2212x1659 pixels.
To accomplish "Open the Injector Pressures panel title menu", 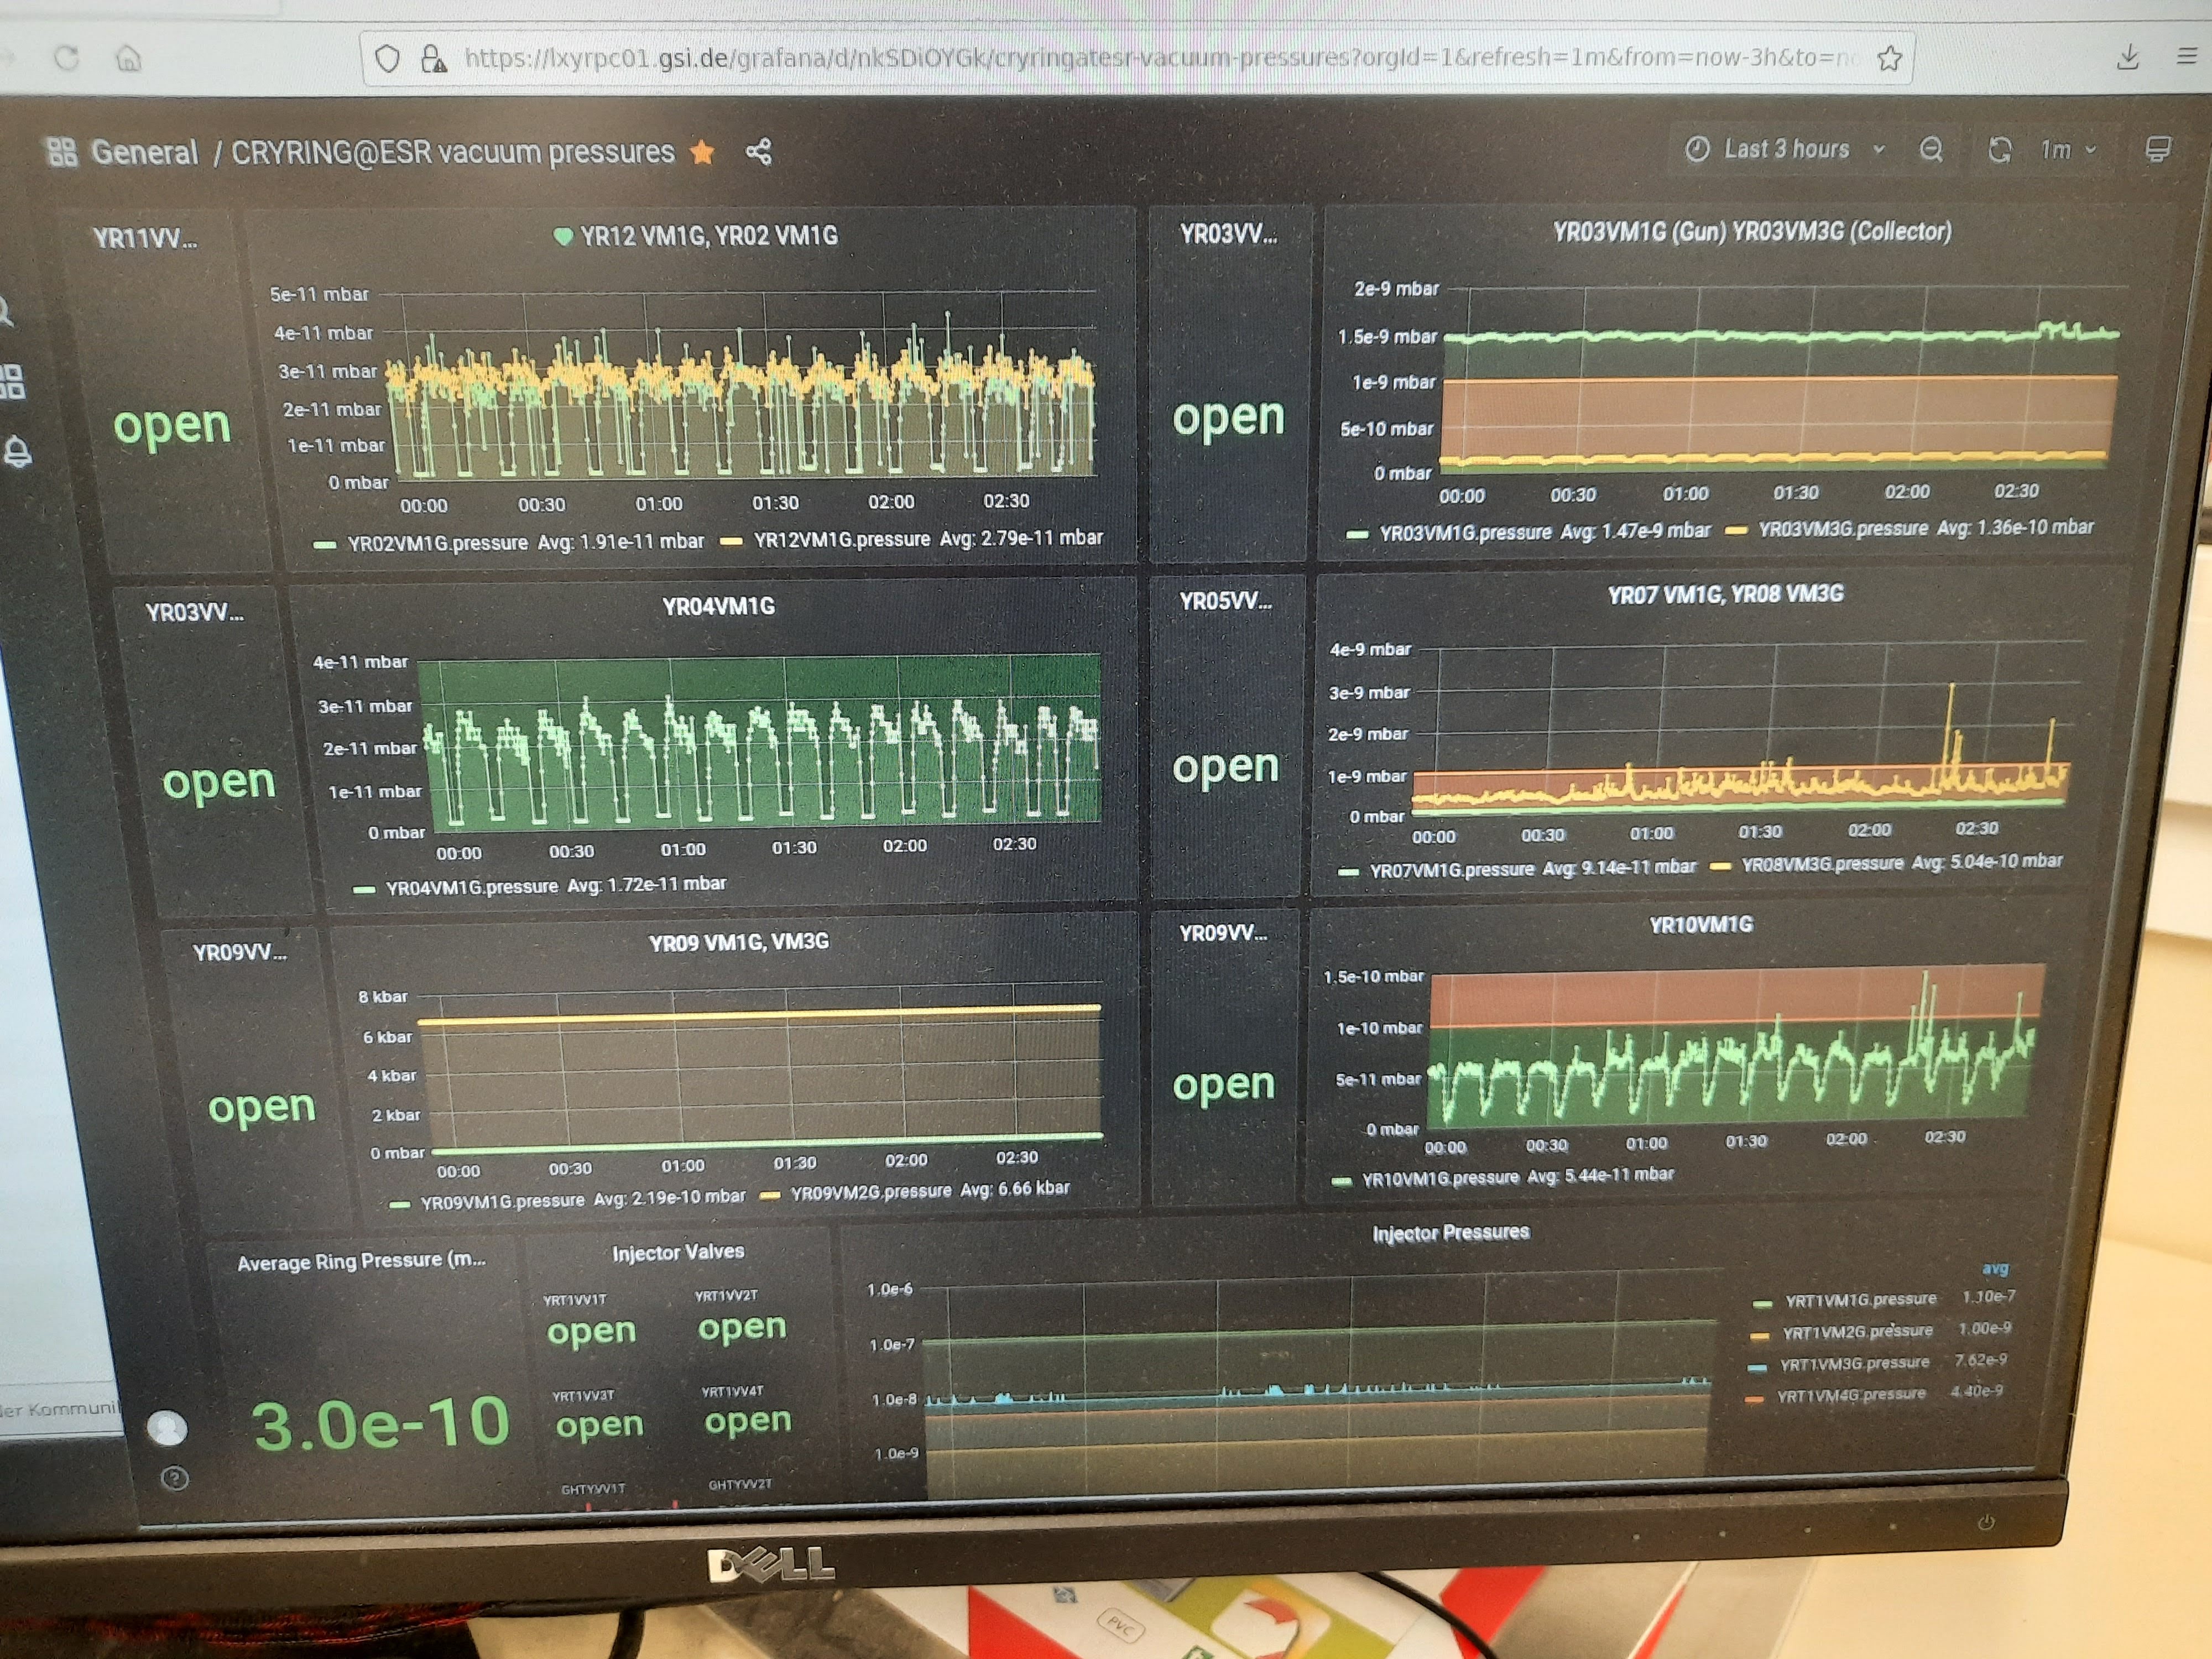I will [x=1450, y=1232].
